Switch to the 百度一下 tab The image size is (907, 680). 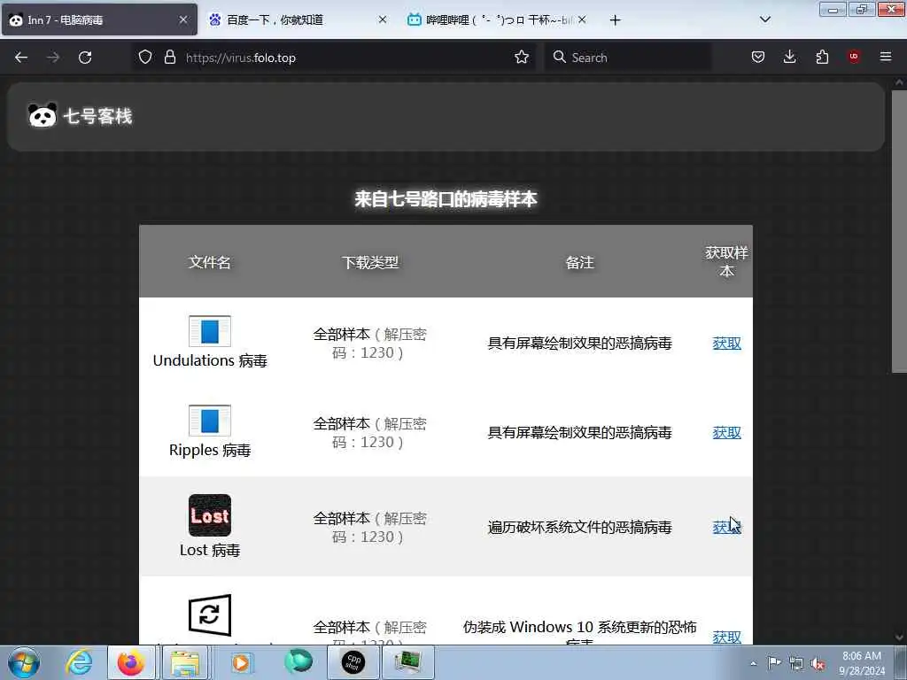[x=298, y=20]
